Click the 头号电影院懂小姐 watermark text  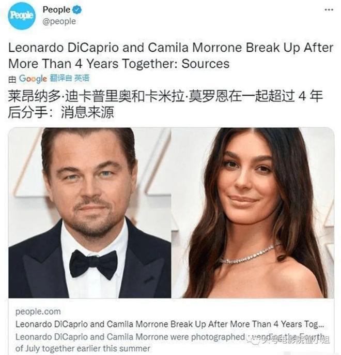coord(296,340)
